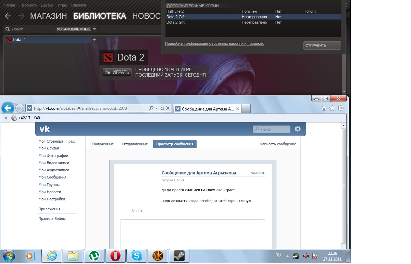This screenshot has height=264, width=411.
Task: Open the Полученные messages tab
Action: (103, 144)
